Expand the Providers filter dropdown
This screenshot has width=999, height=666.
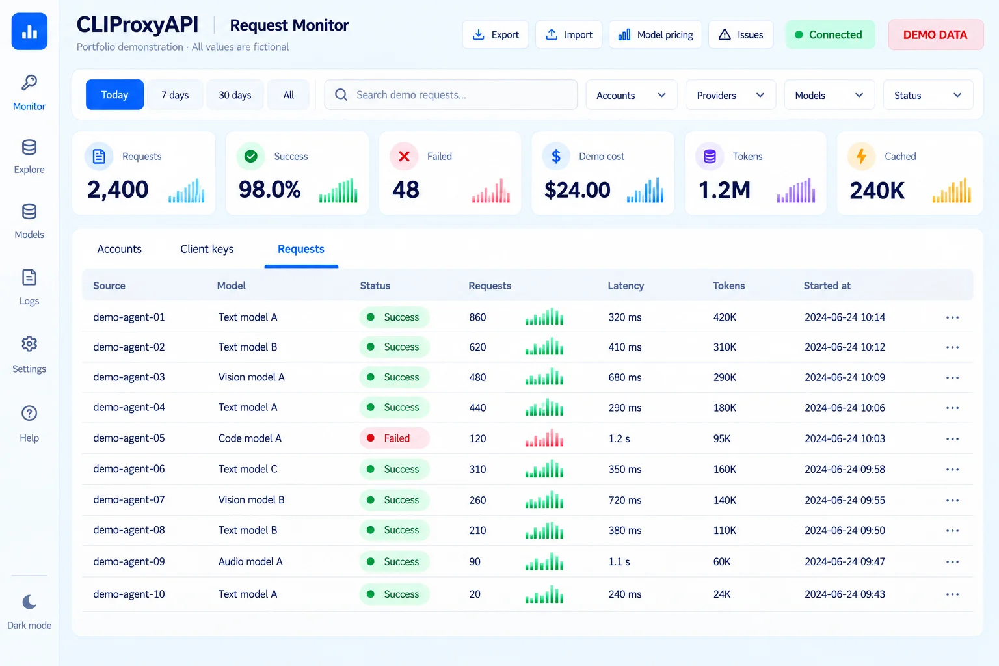click(x=730, y=95)
